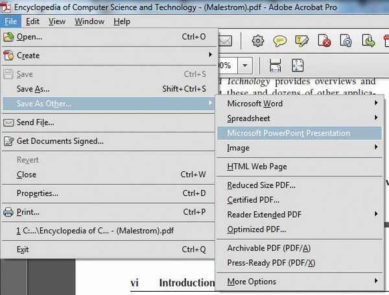Select Get Documents Signed...
Viewport: 389px width, 295px height.
(109, 141)
